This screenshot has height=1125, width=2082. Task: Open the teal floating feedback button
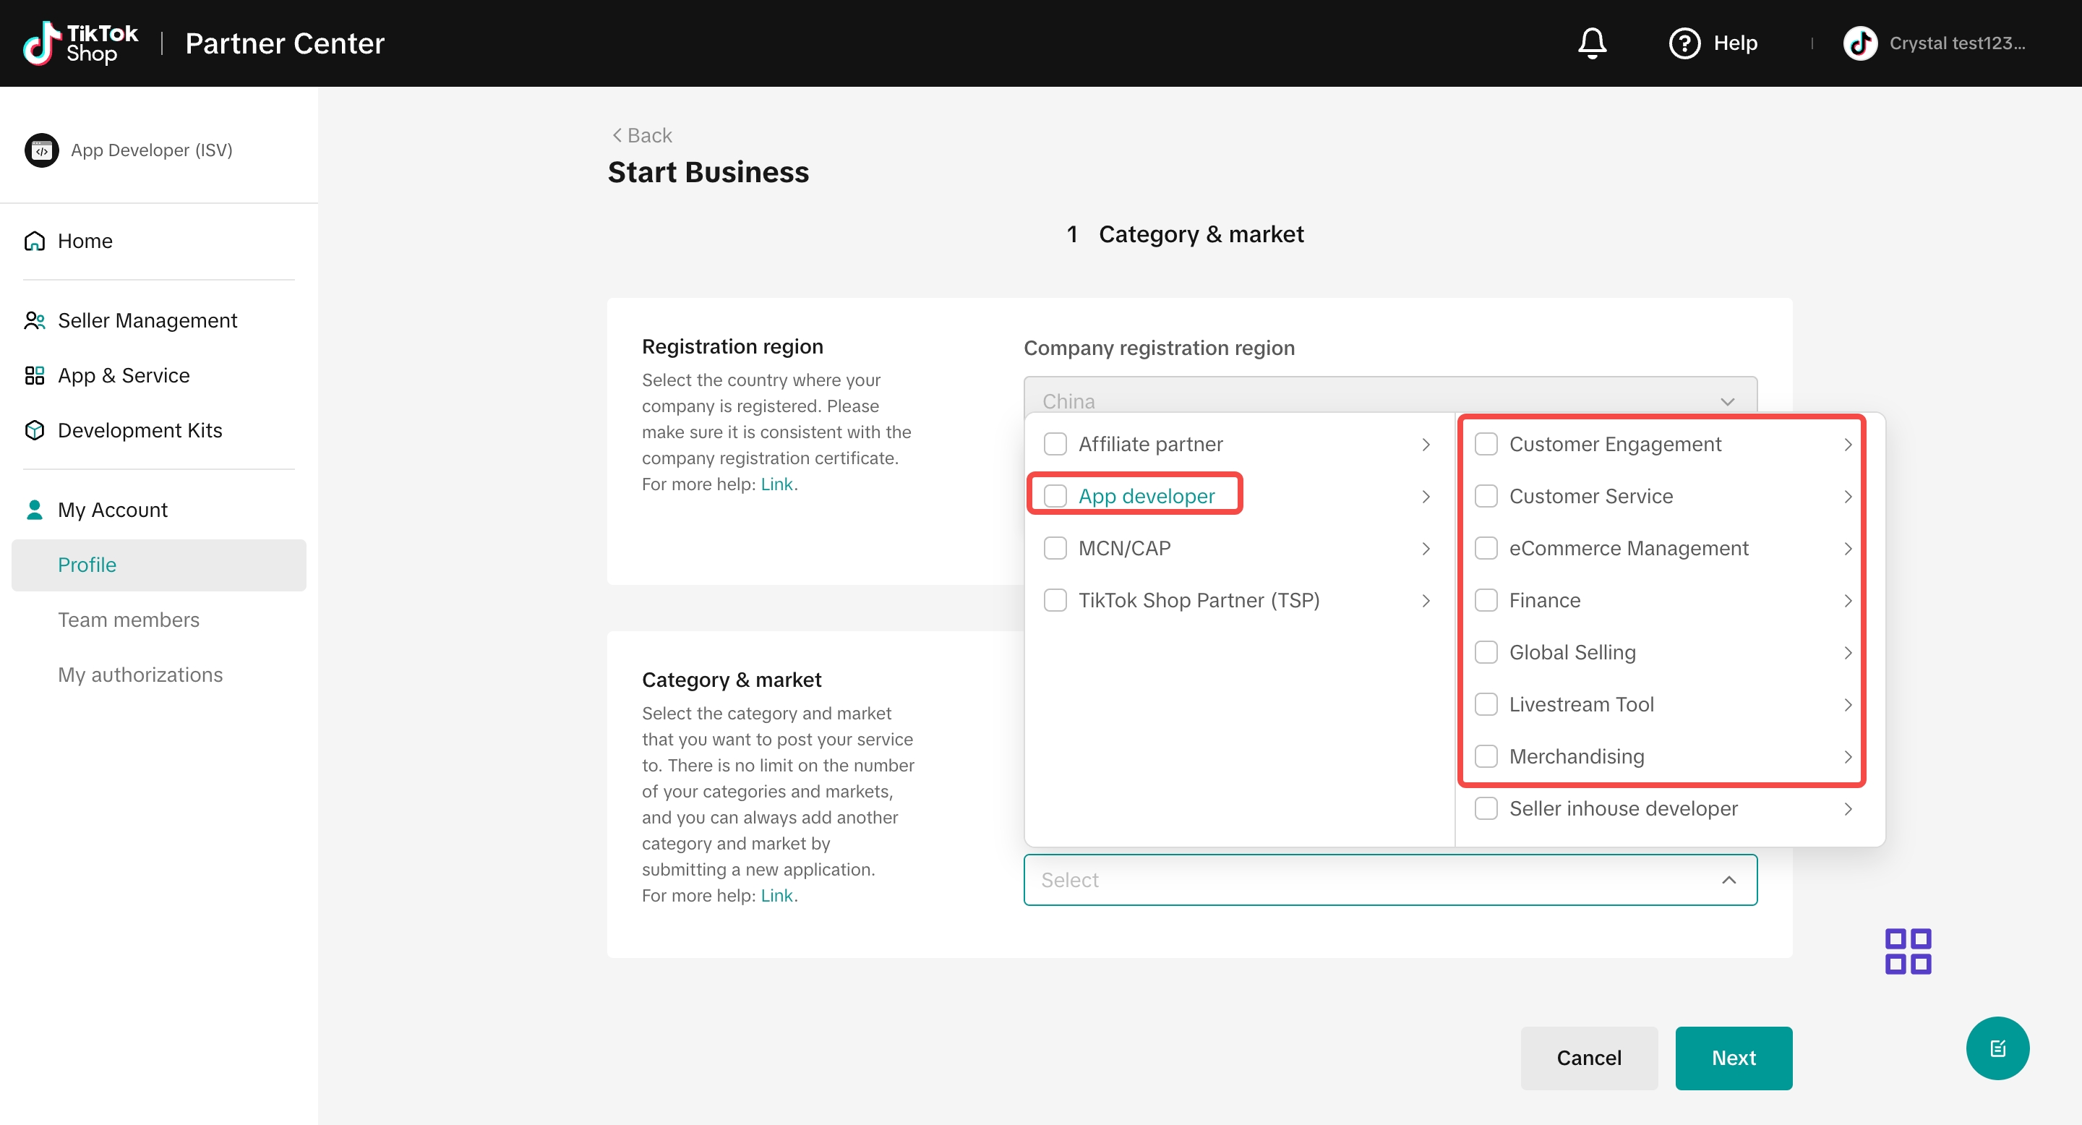coord(1997,1048)
